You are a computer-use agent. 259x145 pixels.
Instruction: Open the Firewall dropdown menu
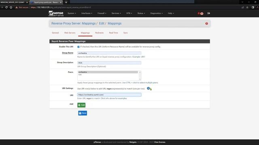click(102, 13)
